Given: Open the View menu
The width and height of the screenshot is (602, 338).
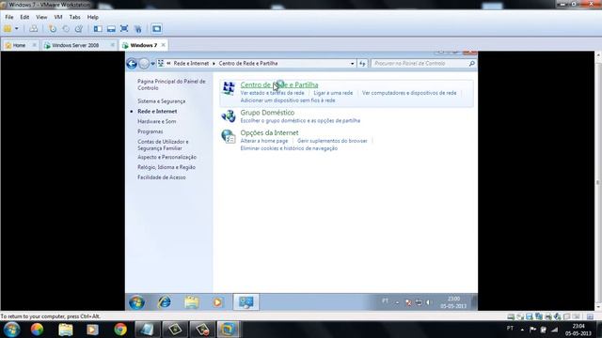Looking at the screenshot, I should point(41,17).
